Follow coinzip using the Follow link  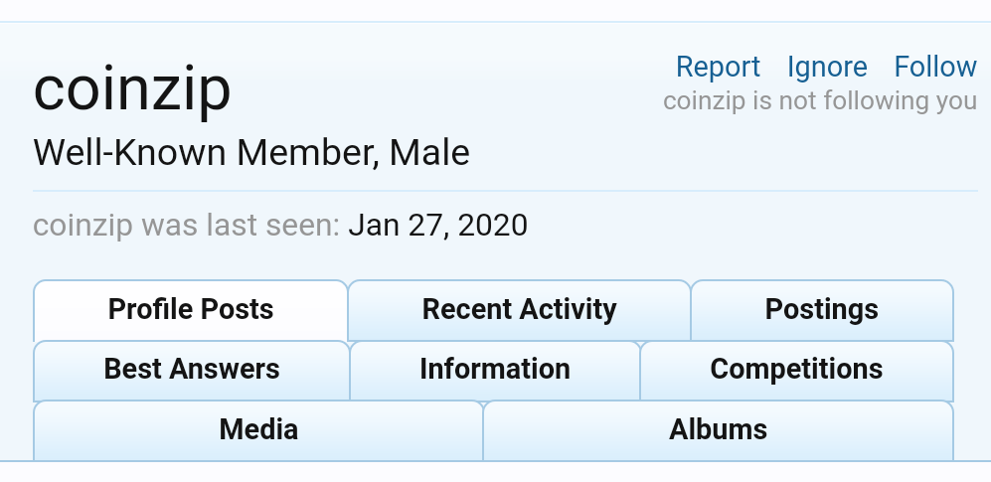click(x=935, y=67)
